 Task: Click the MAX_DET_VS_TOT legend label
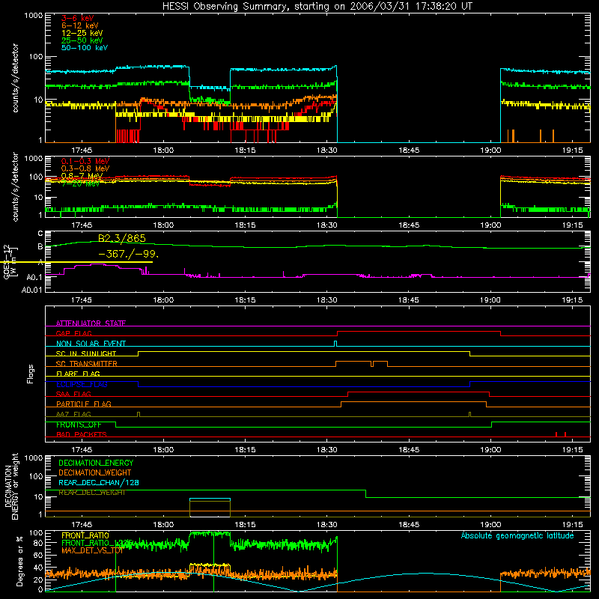click(x=92, y=550)
